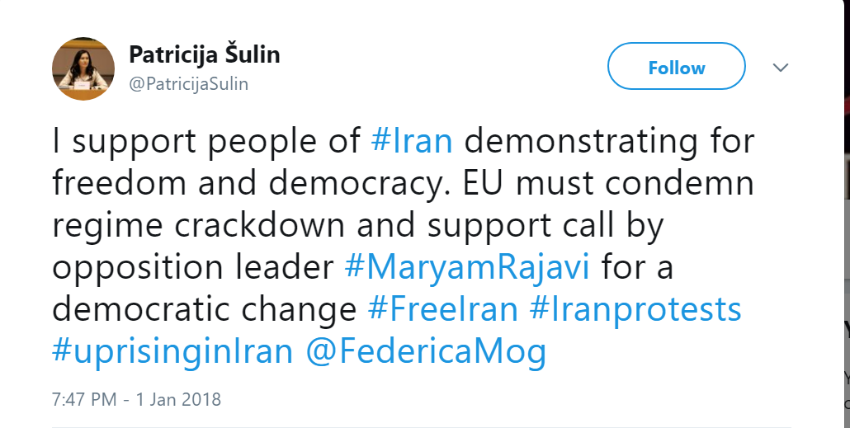Open the #uprisinginIran hashtag
The width and height of the screenshot is (850, 428).
(172, 351)
